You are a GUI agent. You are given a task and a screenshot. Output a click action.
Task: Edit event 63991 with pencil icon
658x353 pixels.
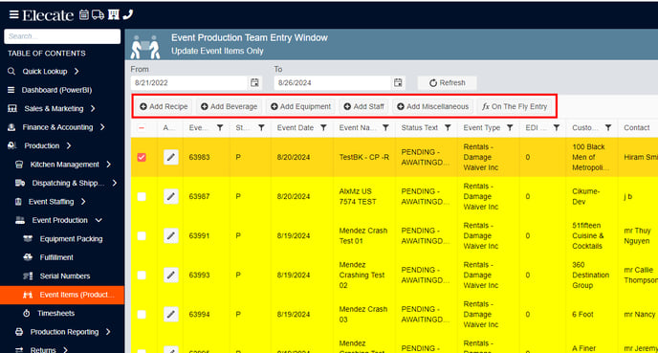(x=171, y=236)
